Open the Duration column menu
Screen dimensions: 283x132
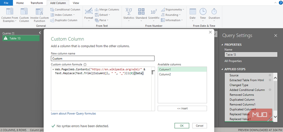click(x=214, y=15)
